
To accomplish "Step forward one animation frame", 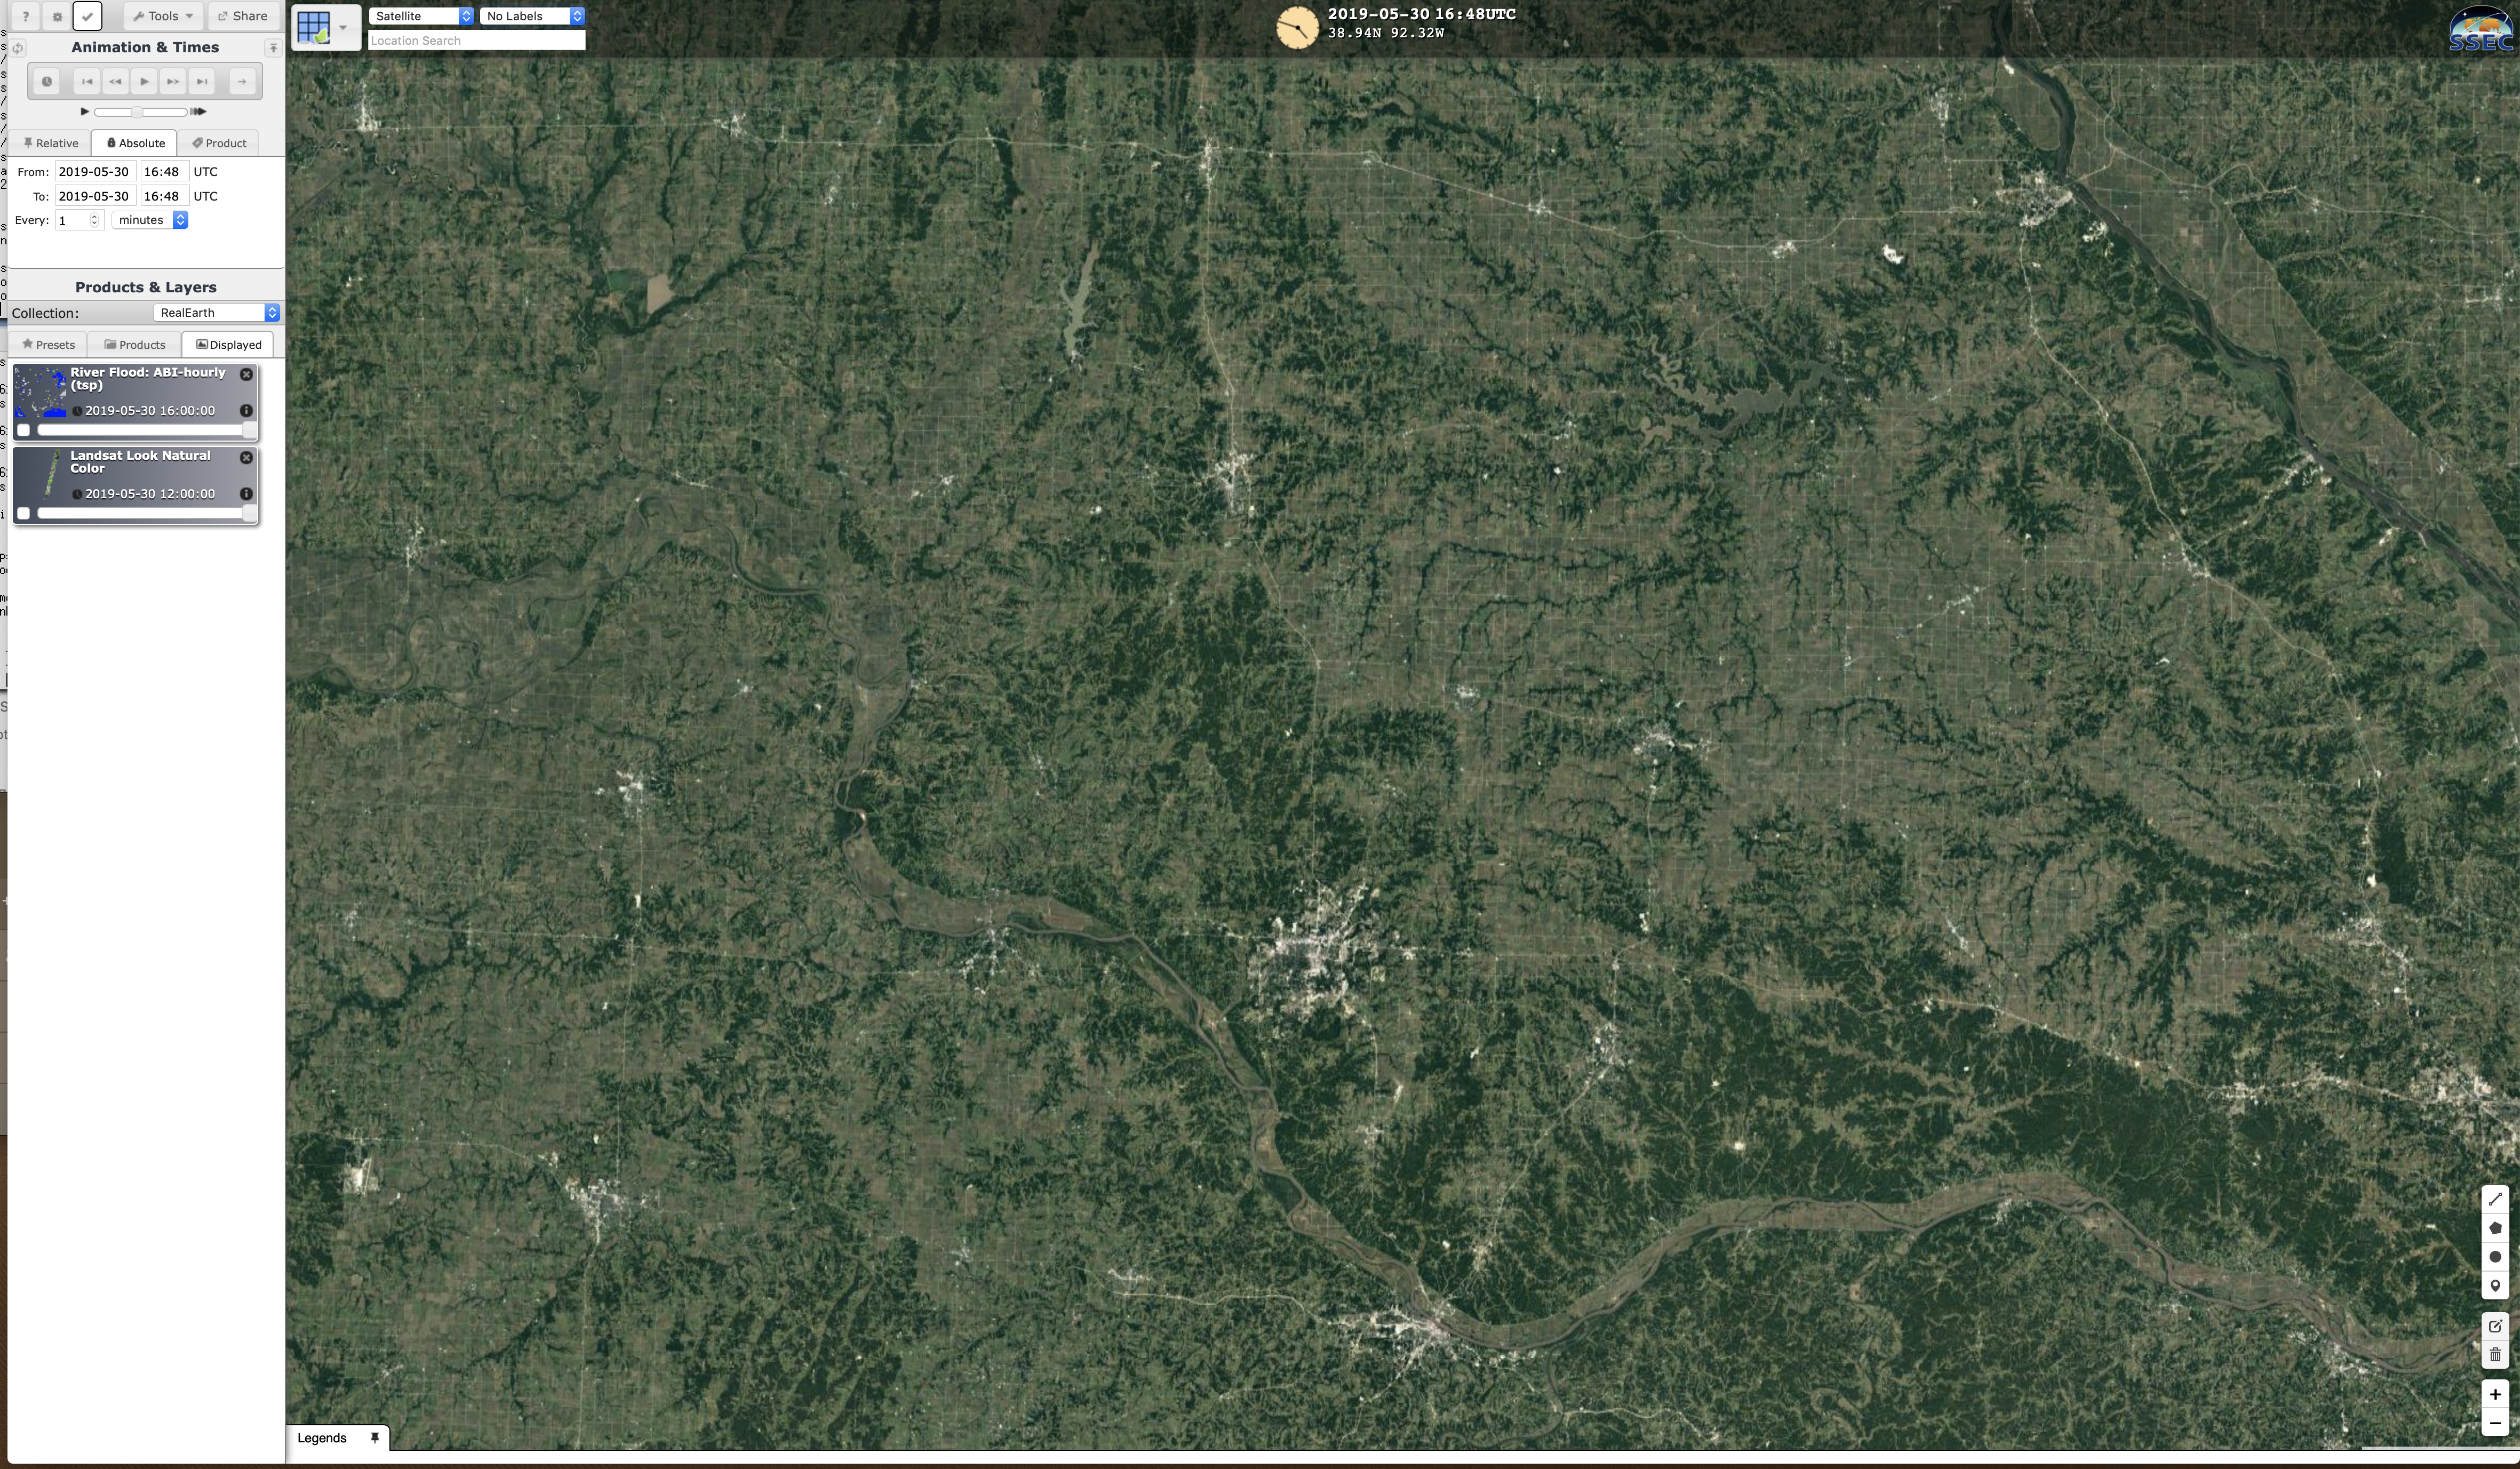I will (x=173, y=82).
